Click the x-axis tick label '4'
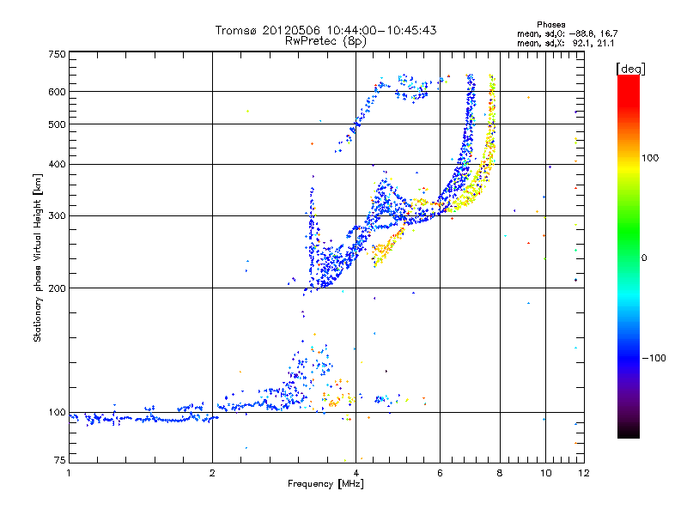 click(x=356, y=473)
